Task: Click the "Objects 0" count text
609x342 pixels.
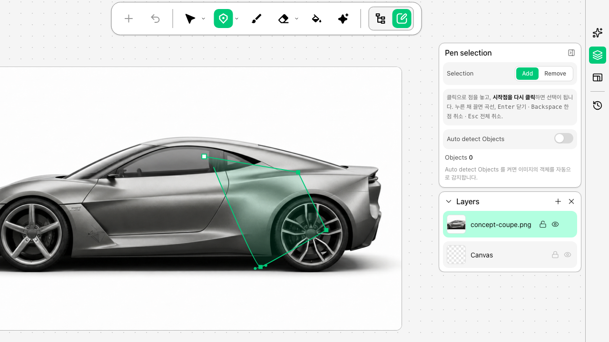Action: click(x=459, y=157)
